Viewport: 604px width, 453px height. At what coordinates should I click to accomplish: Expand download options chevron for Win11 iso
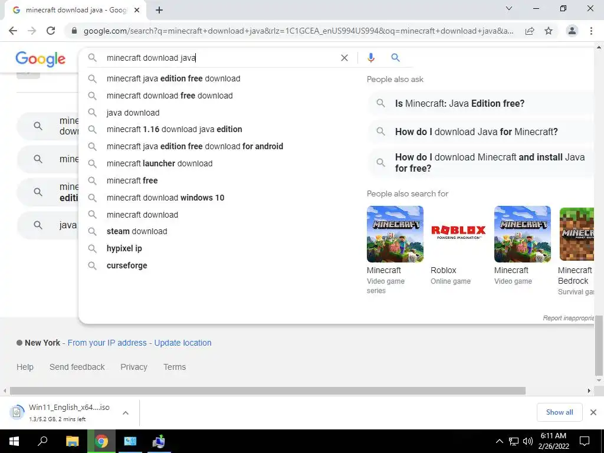click(x=126, y=412)
